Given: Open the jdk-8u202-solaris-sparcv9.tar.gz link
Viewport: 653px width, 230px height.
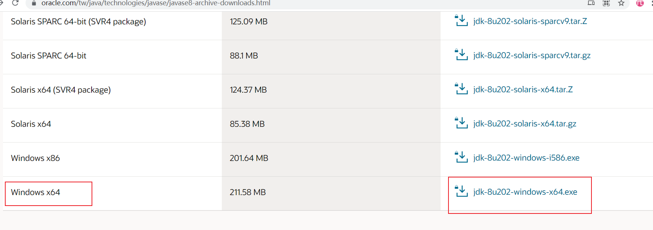Looking at the screenshot, I should [x=532, y=55].
